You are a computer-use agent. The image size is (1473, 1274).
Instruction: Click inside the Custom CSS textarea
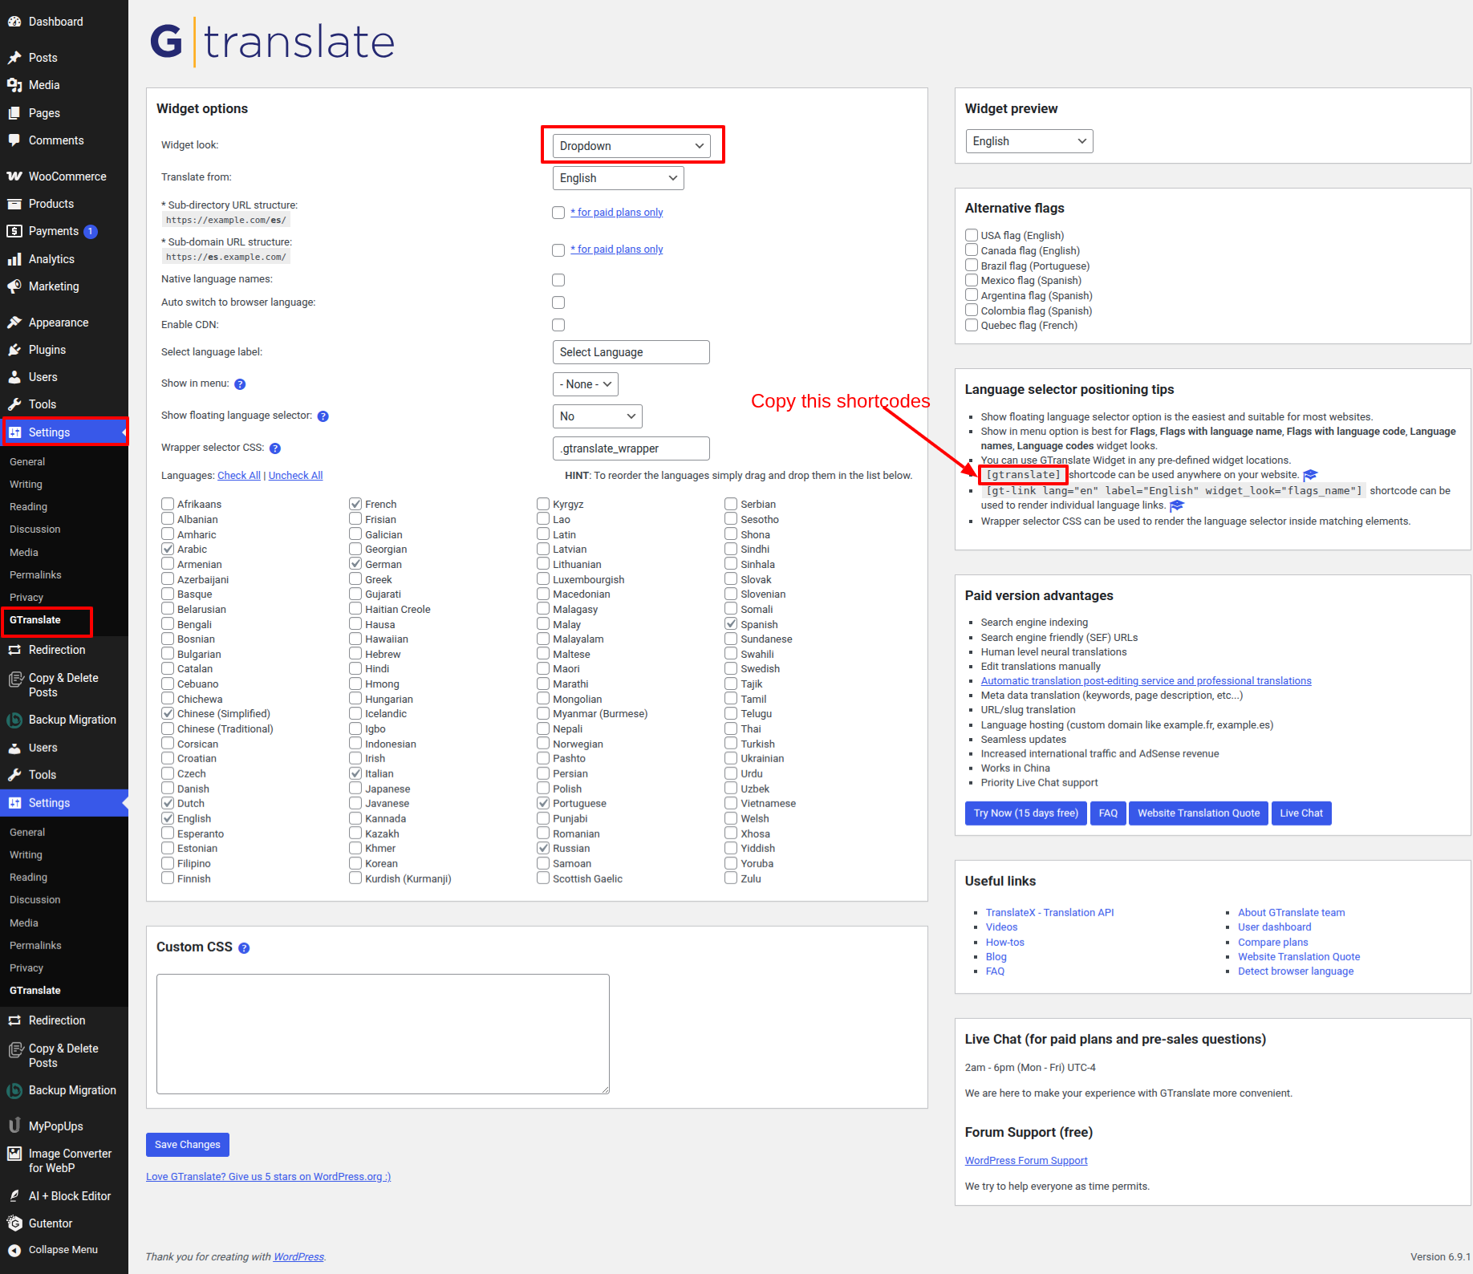383,1033
